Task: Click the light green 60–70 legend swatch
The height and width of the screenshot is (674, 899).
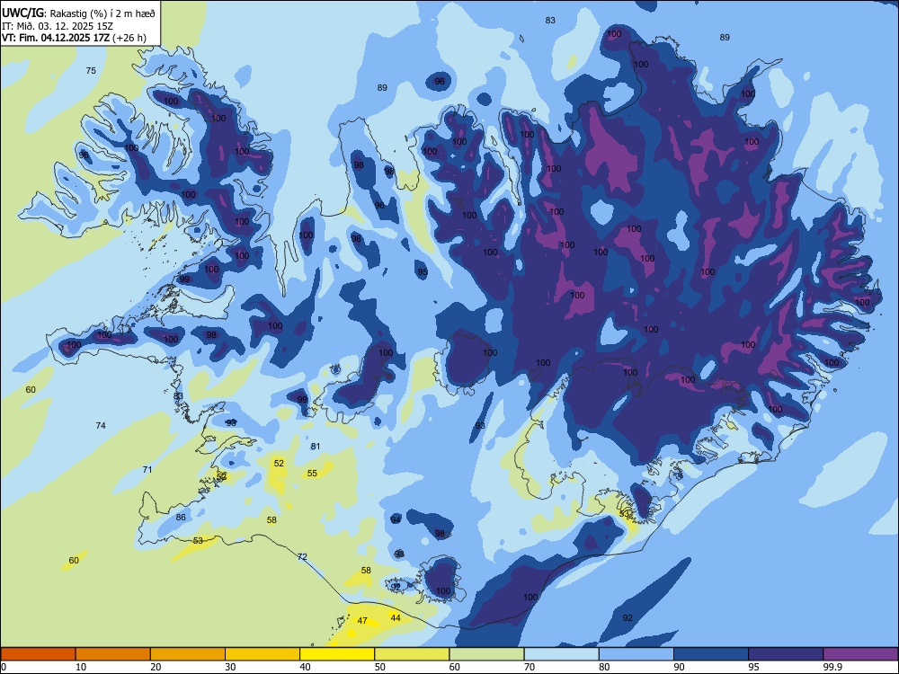Action: pyautogui.click(x=486, y=654)
